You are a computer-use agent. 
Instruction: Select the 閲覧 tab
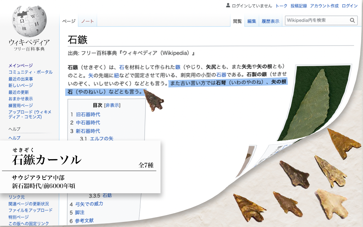(x=237, y=21)
